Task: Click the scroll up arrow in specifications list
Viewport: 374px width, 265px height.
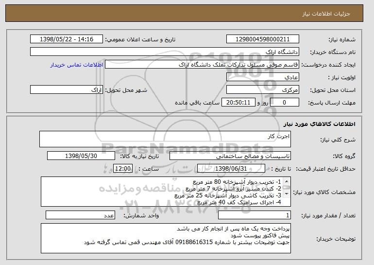Action: click(287, 181)
